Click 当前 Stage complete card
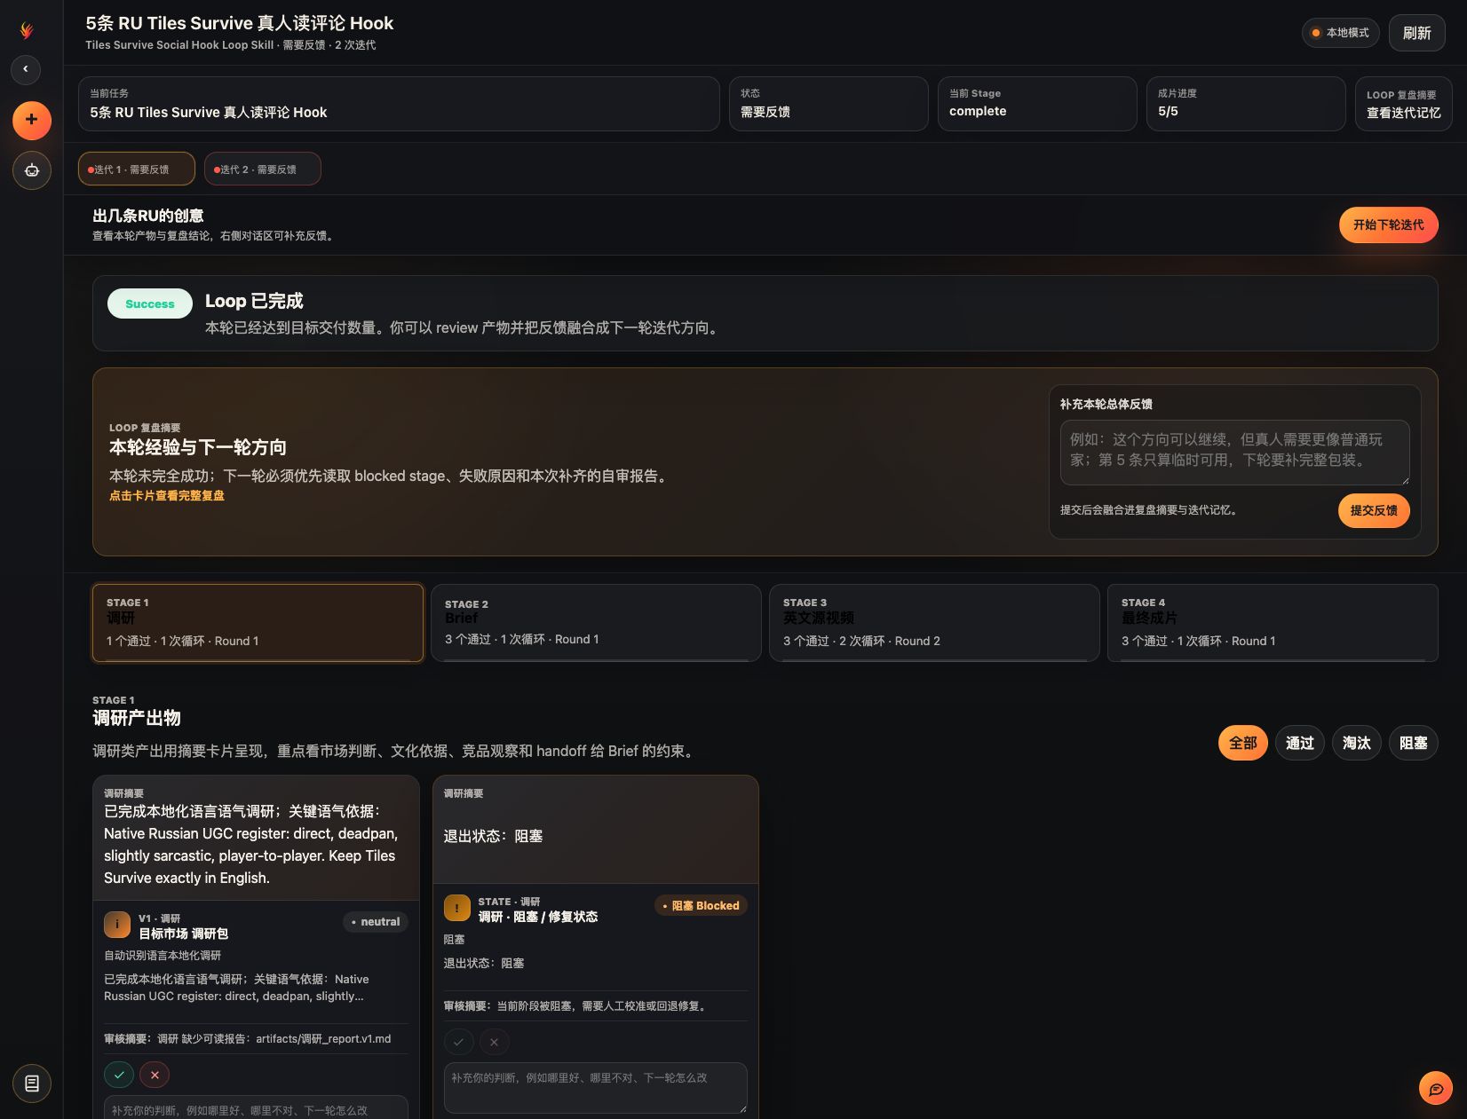The height and width of the screenshot is (1119, 1467). pyautogui.click(x=1037, y=104)
